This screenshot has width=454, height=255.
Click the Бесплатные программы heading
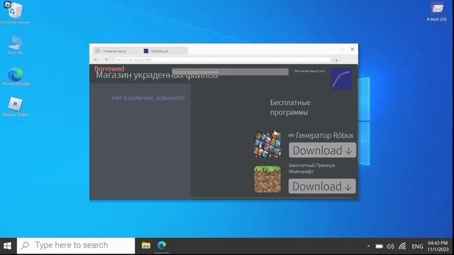click(x=290, y=107)
